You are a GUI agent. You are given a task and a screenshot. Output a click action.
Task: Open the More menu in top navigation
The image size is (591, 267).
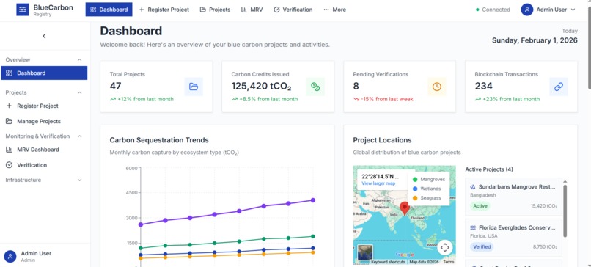tap(334, 10)
